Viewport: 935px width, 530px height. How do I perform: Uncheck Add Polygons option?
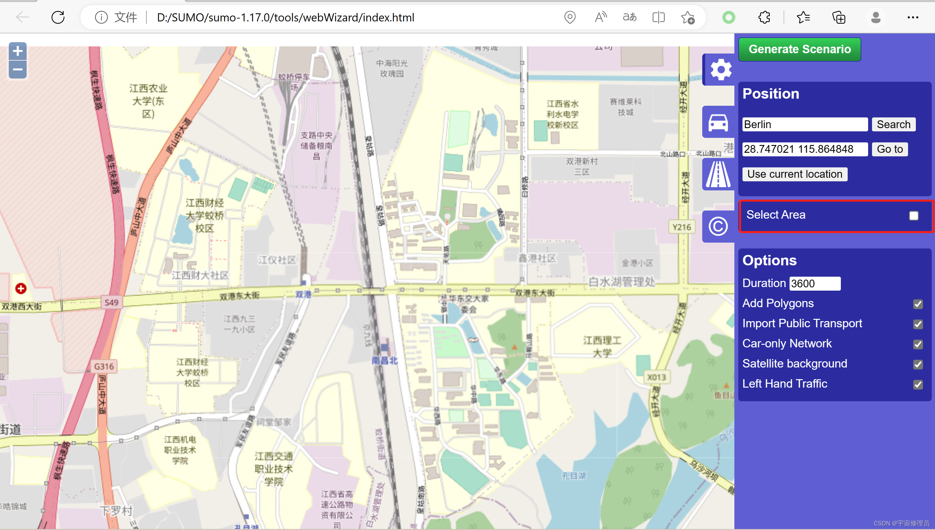coord(917,304)
